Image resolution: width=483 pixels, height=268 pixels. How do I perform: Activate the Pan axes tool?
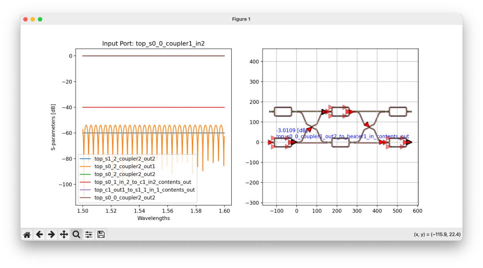(x=64, y=234)
